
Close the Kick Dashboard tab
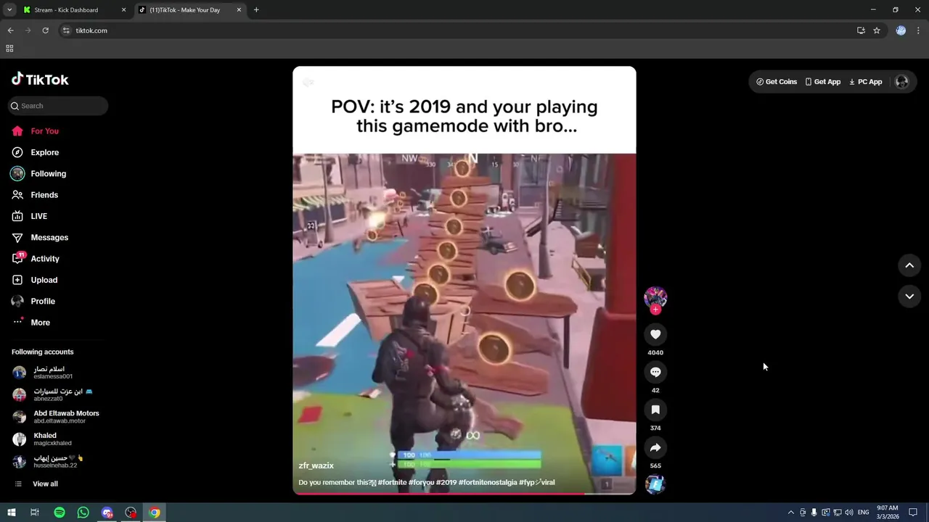pos(123,10)
